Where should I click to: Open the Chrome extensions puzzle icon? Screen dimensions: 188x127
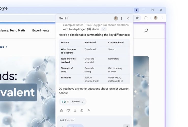[146, 18]
